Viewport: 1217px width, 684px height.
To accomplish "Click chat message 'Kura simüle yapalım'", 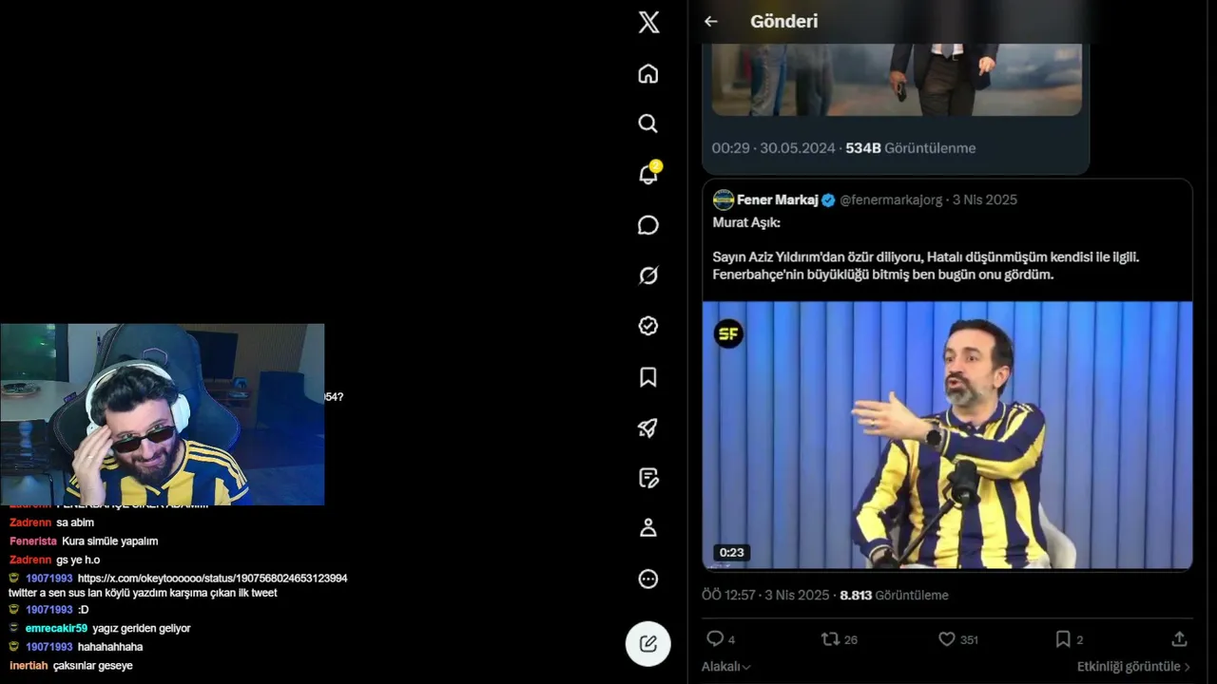I will 110,541.
